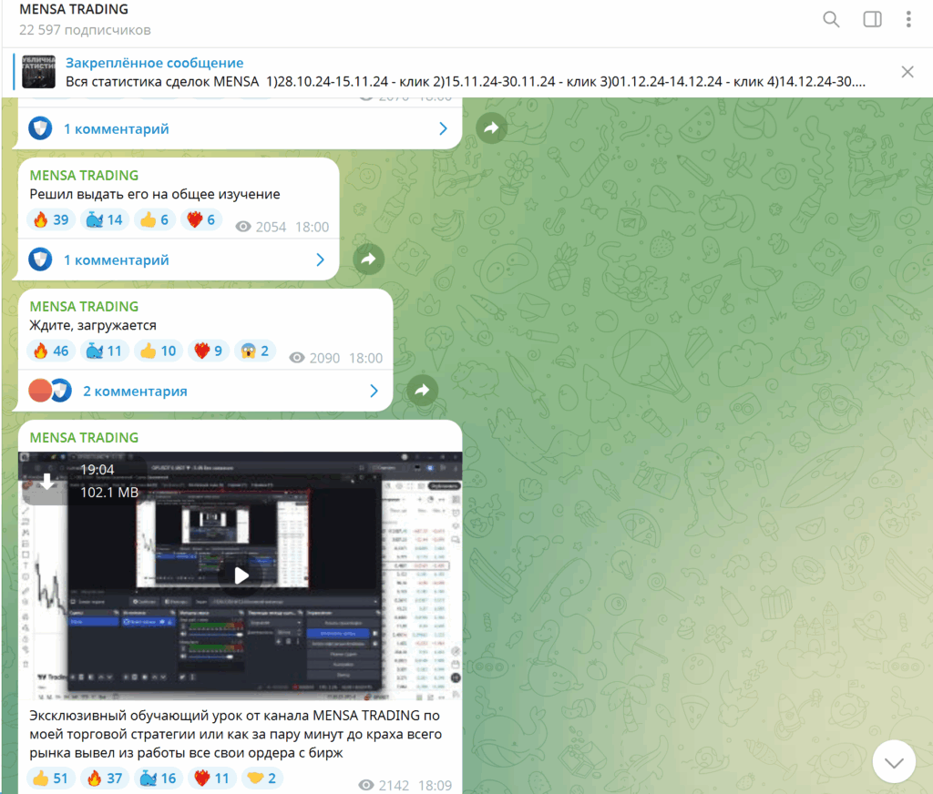The width and height of the screenshot is (933, 794).
Task: Click the download arrow on the video
Action: (46, 482)
